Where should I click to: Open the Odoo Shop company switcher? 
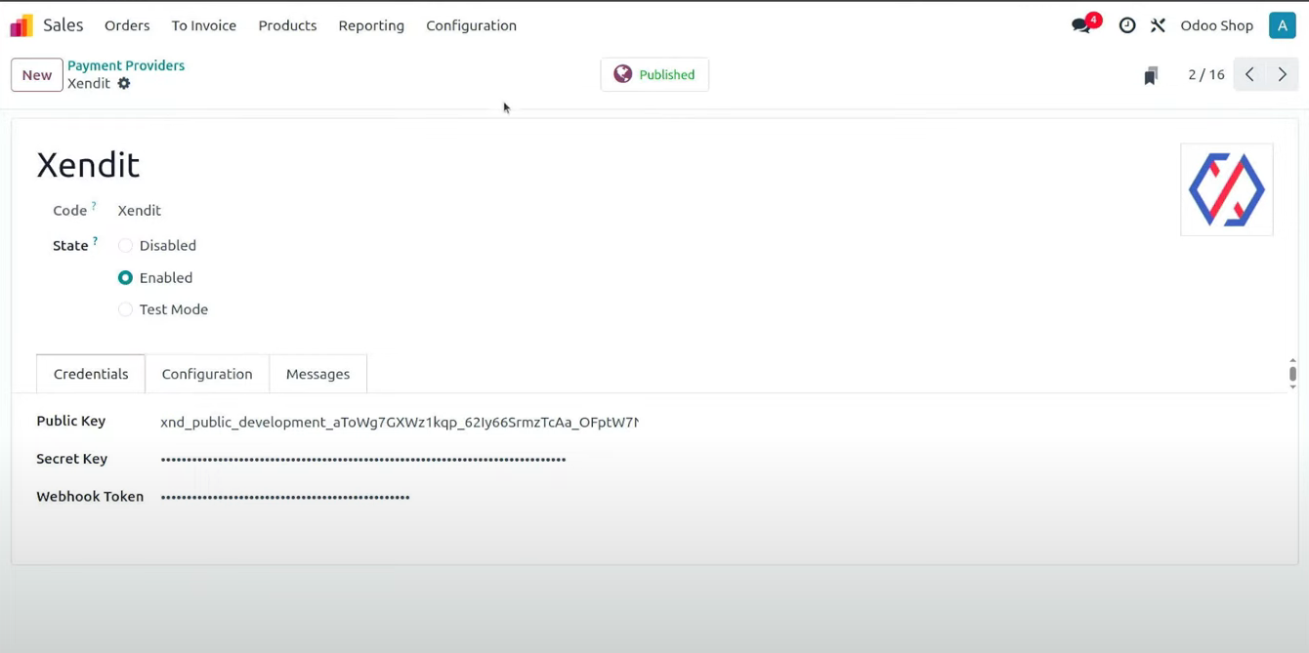point(1216,25)
